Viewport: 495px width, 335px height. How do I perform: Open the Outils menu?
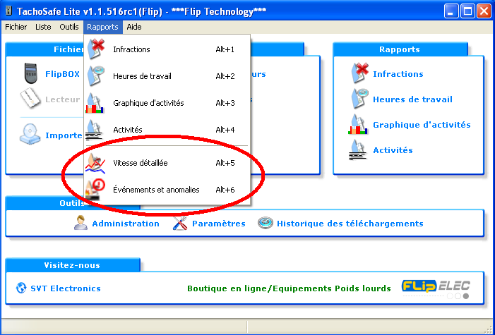(x=69, y=27)
